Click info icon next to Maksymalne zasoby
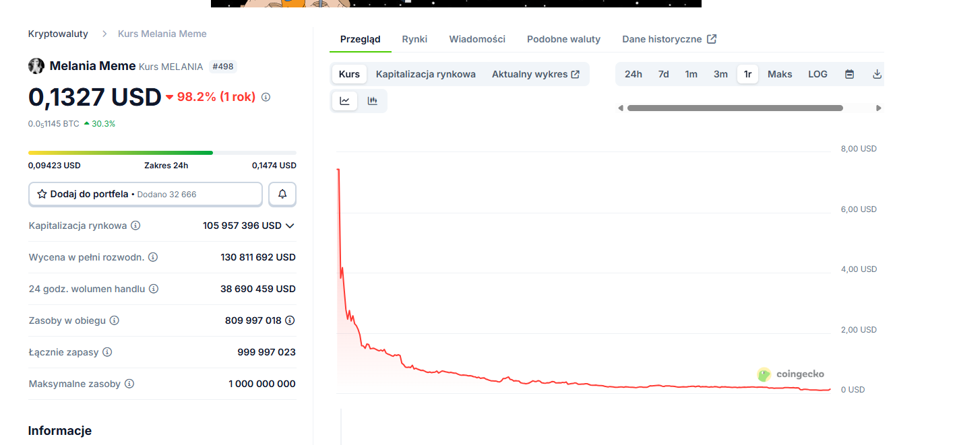 click(129, 384)
